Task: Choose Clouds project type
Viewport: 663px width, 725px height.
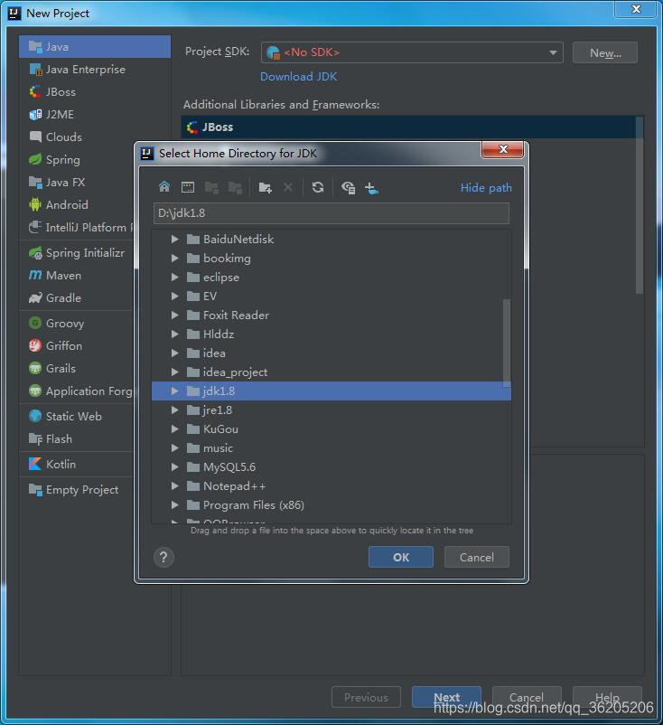Action: click(x=77, y=137)
